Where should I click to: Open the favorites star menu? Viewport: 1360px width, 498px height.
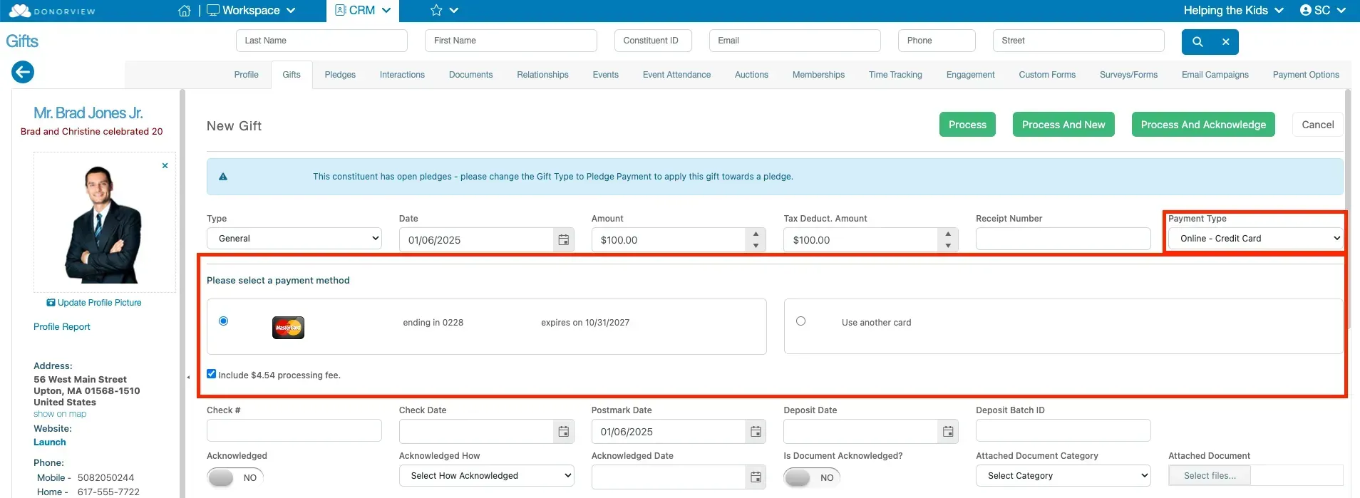(444, 11)
